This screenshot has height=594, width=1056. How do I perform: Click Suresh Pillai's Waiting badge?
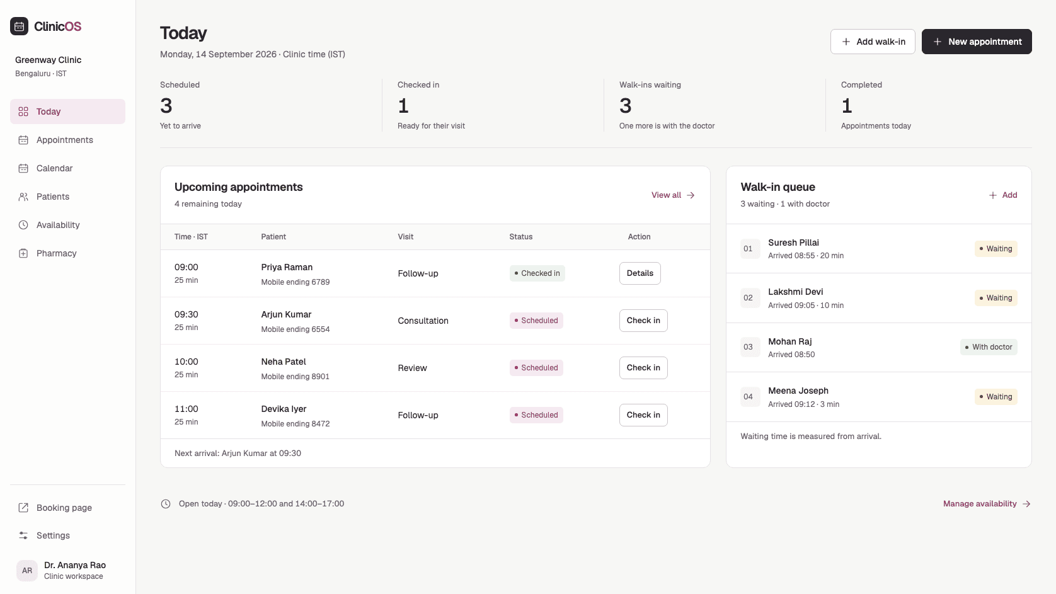996,249
